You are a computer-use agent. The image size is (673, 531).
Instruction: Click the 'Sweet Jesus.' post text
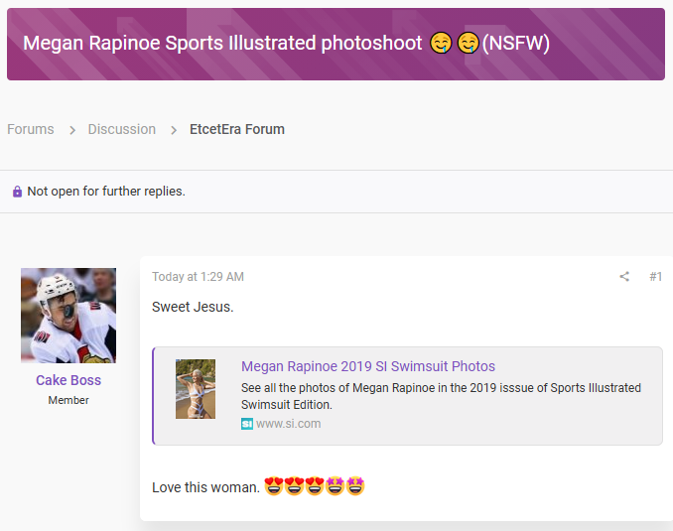[x=193, y=307]
